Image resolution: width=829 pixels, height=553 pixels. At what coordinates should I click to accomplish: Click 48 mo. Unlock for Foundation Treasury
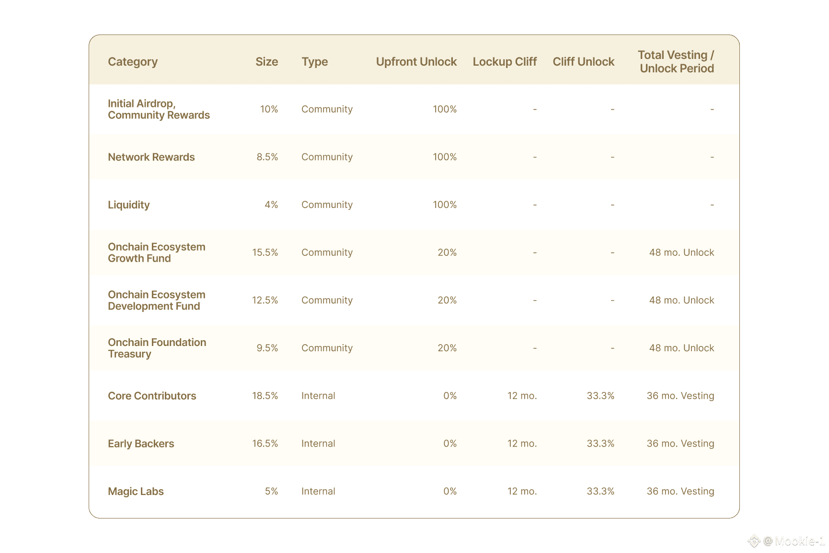coord(682,348)
